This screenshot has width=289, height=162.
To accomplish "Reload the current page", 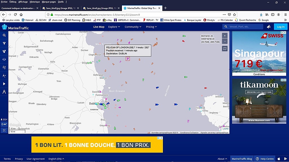I will point(16,15).
